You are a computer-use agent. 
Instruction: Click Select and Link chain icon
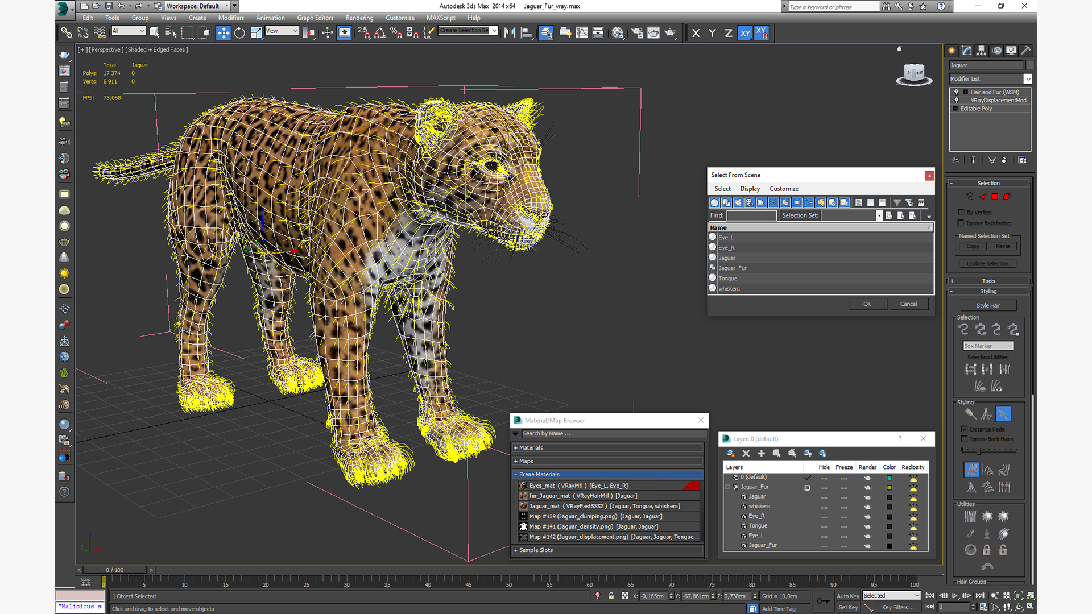point(67,33)
